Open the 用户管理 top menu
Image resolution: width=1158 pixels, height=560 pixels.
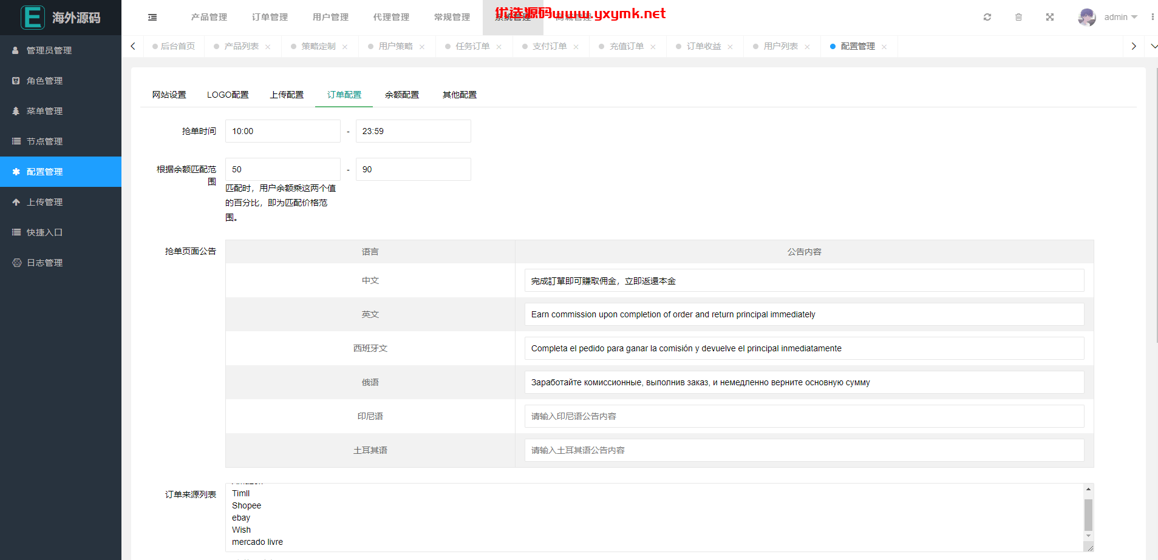331,17
